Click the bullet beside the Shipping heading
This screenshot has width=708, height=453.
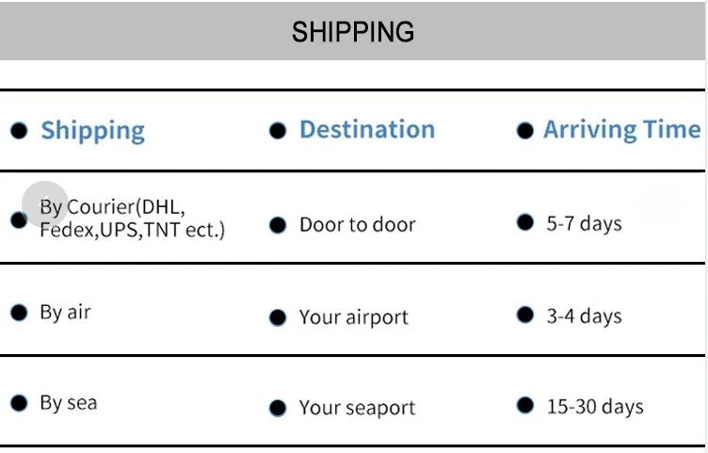(19, 131)
